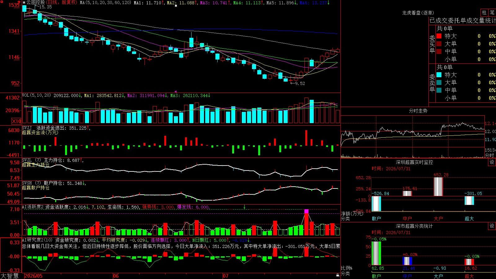Click the lock icon on the date axis
496x279 pixels.
(338, 275)
